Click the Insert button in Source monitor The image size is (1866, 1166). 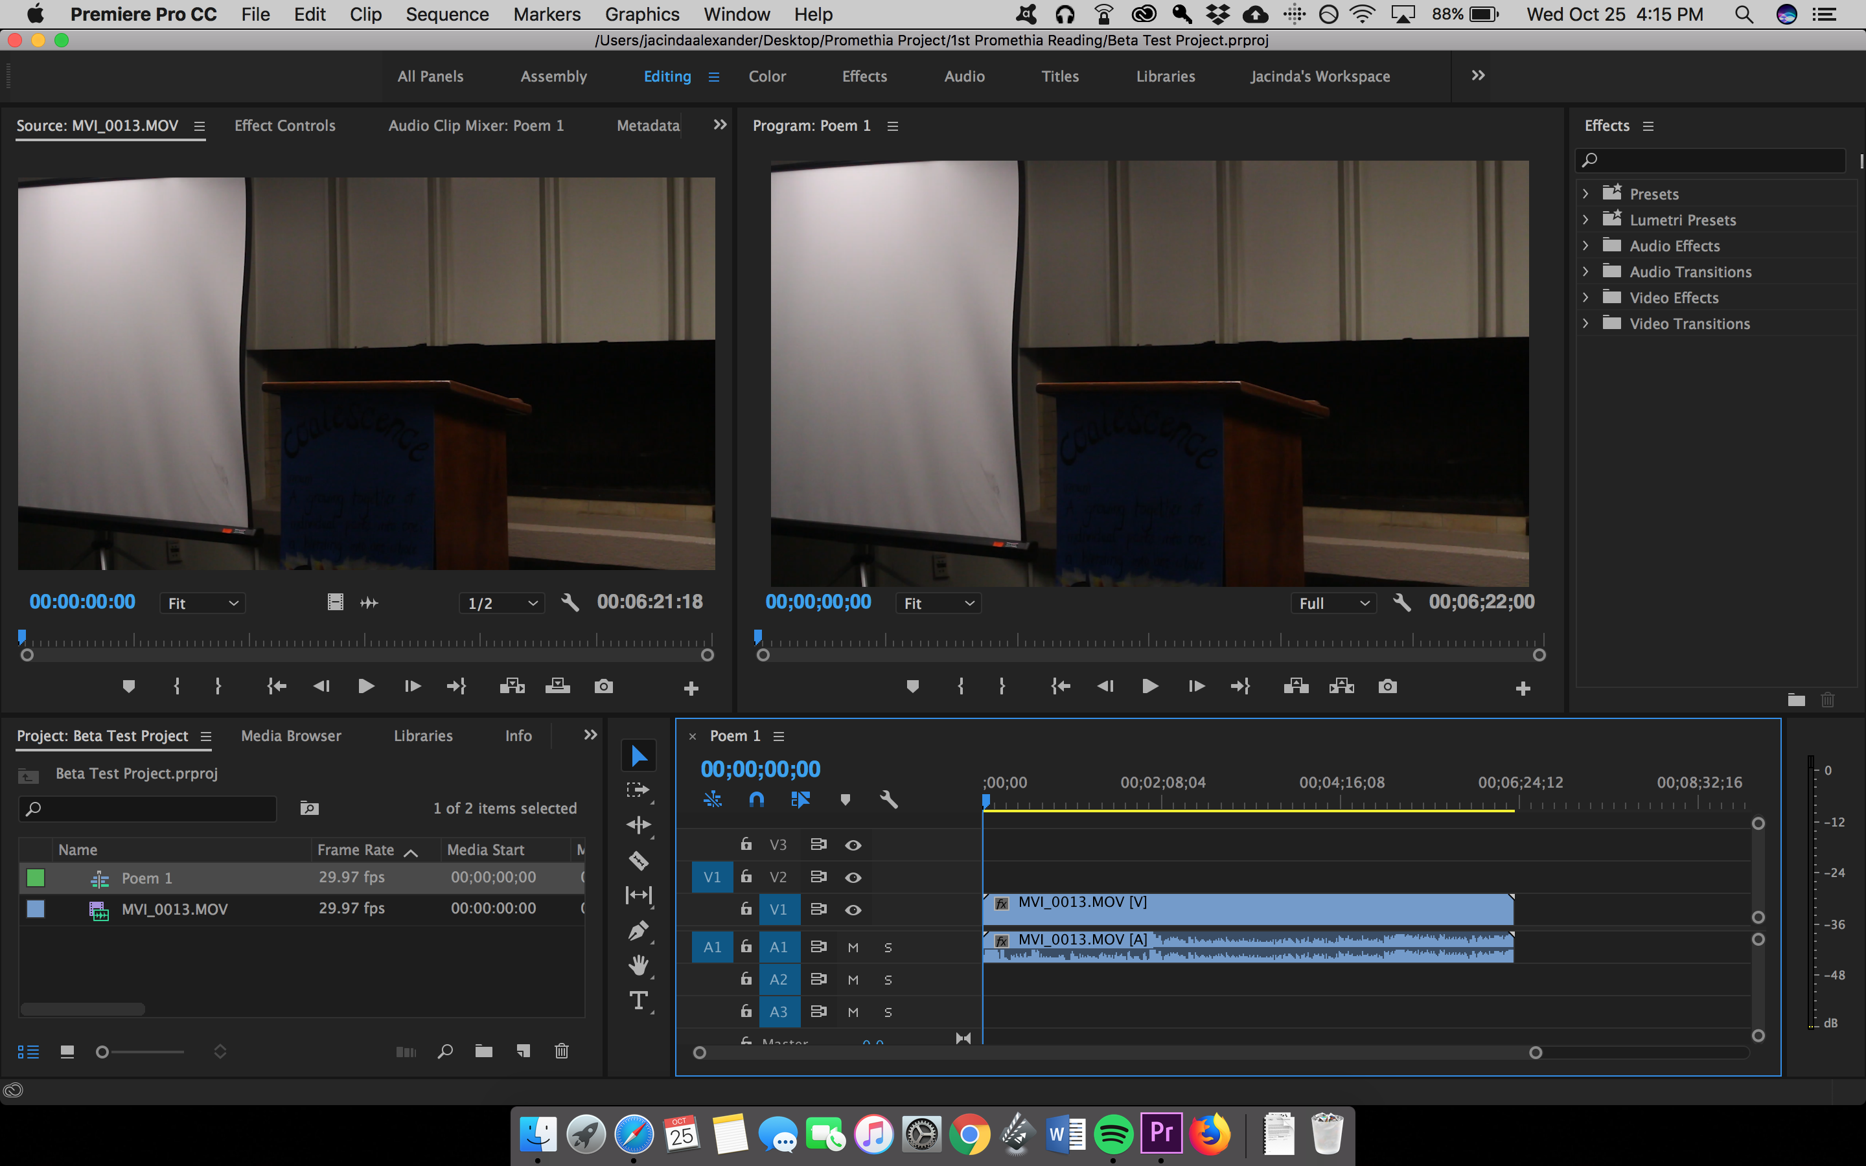tap(512, 685)
